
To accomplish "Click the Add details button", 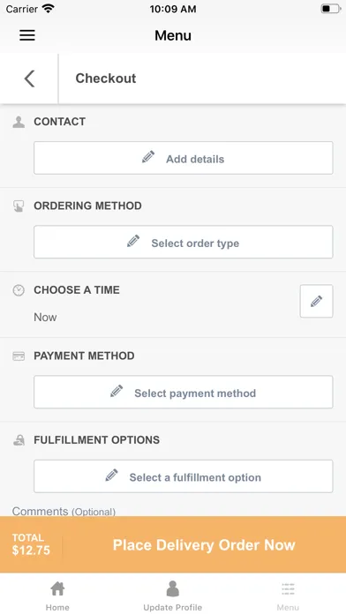I will coord(184,158).
